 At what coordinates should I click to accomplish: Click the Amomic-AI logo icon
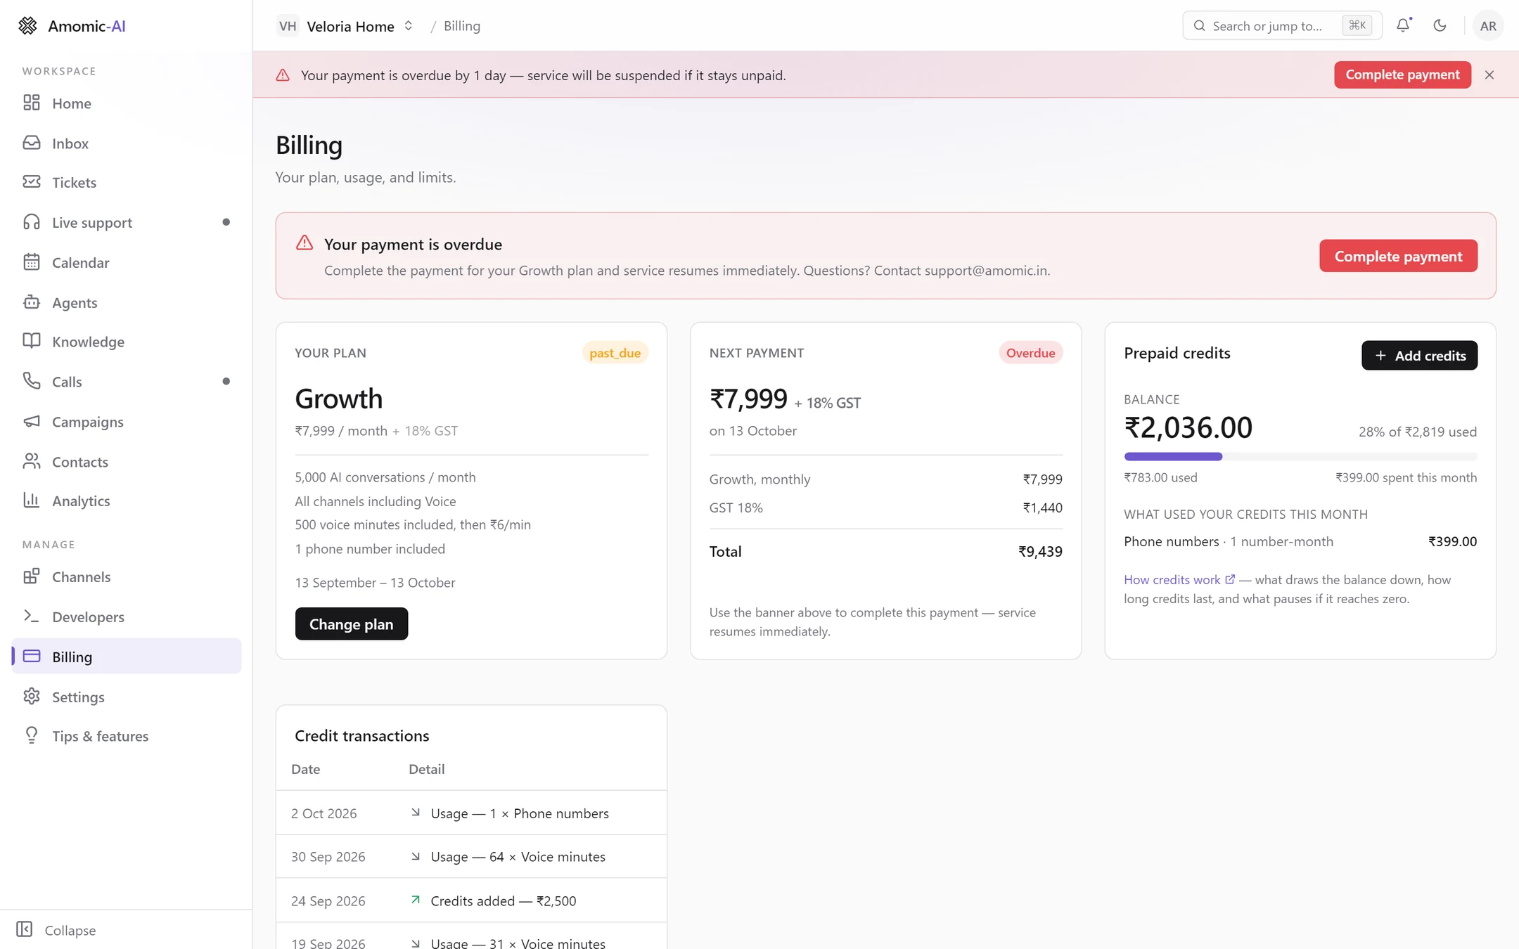(27, 26)
